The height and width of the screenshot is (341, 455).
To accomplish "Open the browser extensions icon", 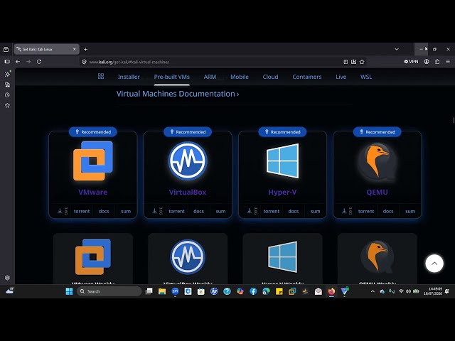I will click(x=437, y=62).
